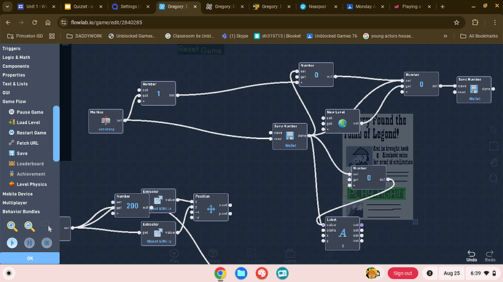Pause the game preview
The width and height of the screenshot is (503, 282).
point(29,243)
